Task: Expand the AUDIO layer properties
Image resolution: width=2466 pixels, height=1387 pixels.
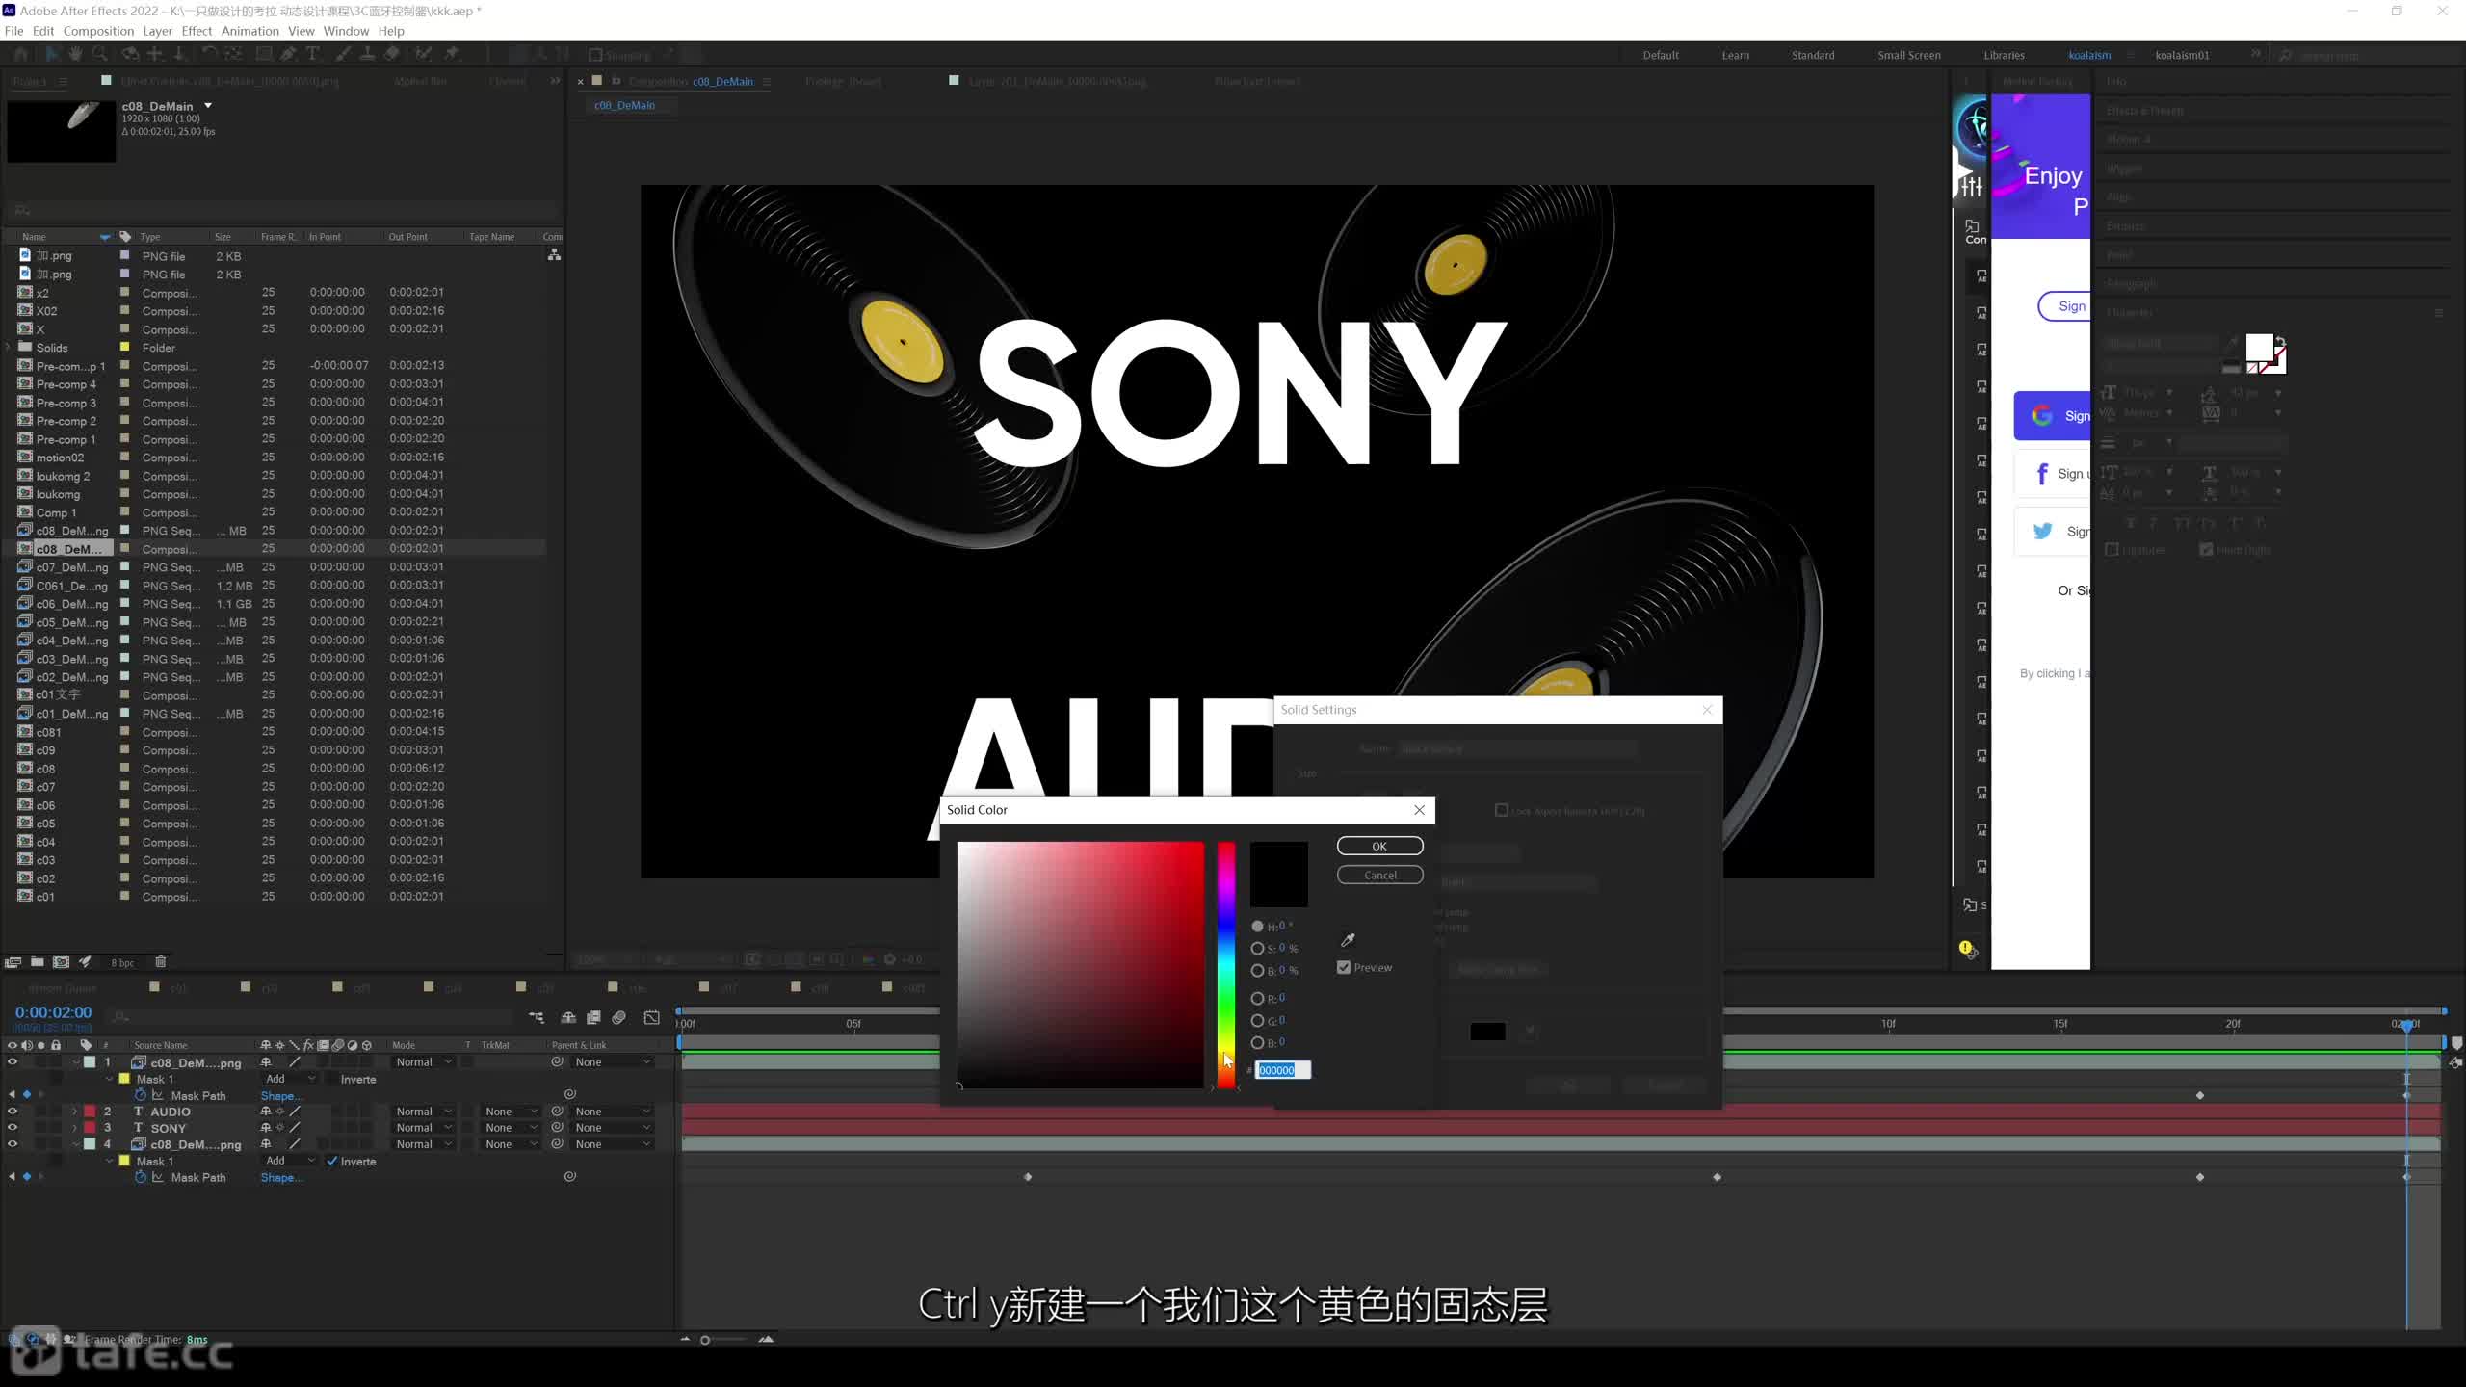Action: click(x=74, y=1111)
